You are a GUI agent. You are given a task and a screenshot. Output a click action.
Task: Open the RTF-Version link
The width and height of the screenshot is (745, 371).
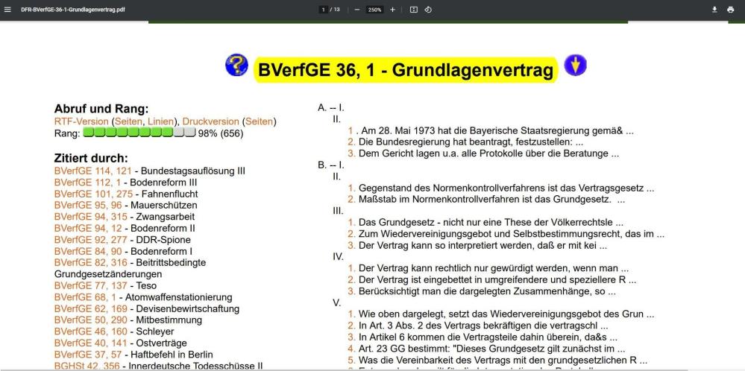[81, 121]
